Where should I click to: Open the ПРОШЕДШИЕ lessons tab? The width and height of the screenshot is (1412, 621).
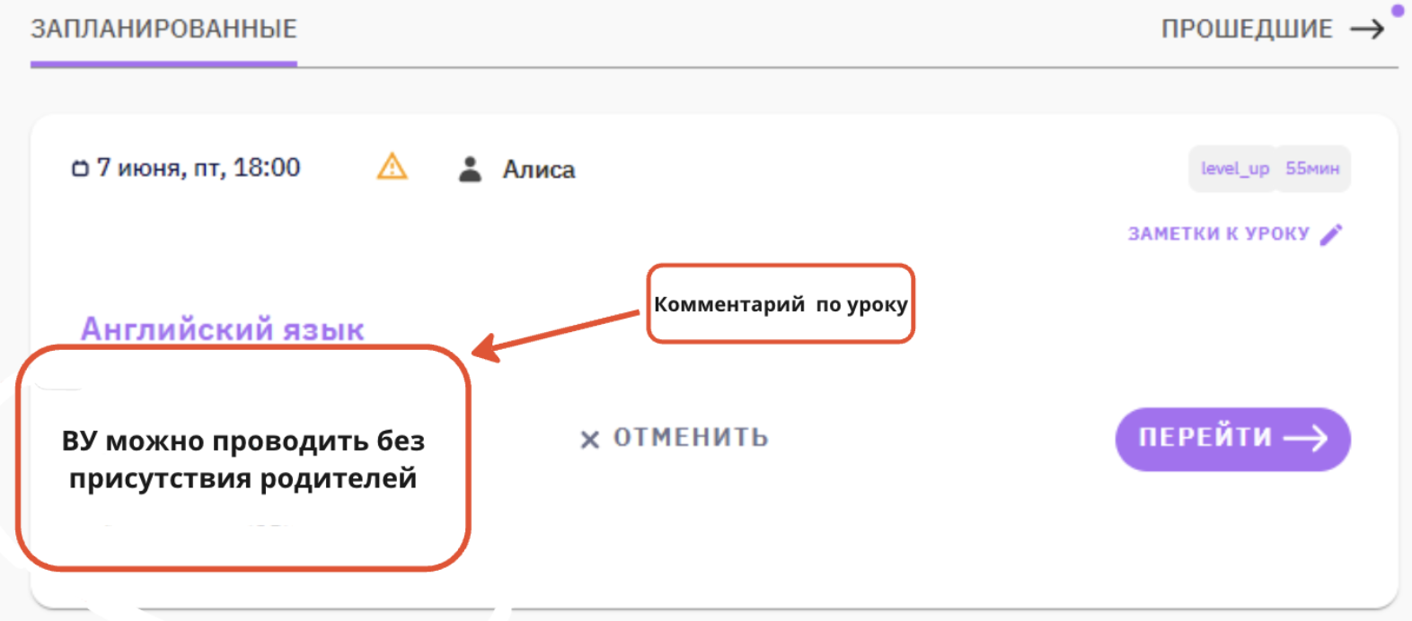[x=1247, y=29]
